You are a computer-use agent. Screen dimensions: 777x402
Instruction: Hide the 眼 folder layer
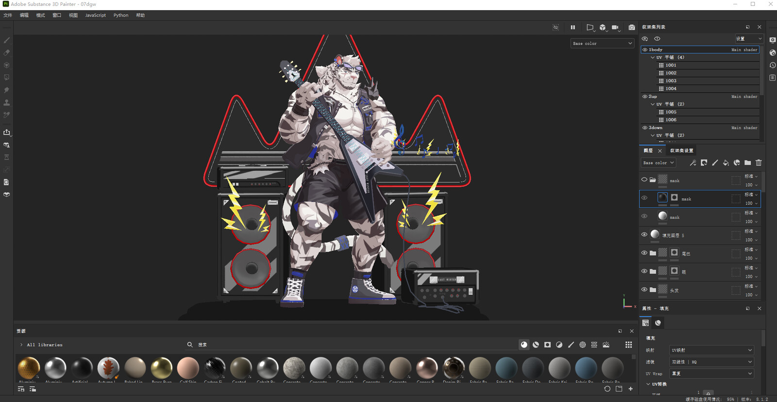(x=644, y=271)
